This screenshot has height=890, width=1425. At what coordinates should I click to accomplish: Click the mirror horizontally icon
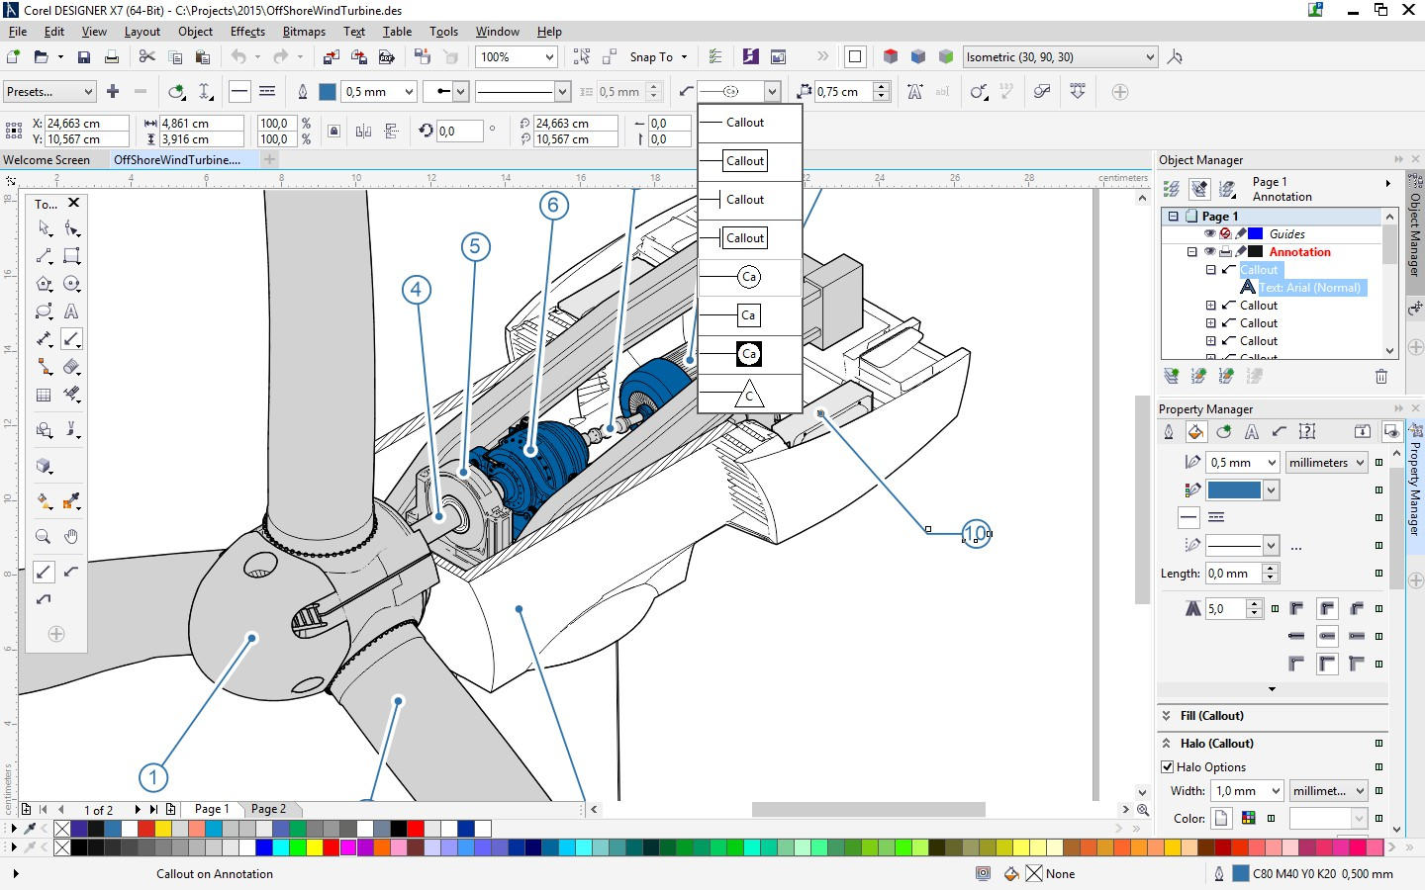(363, 131)
